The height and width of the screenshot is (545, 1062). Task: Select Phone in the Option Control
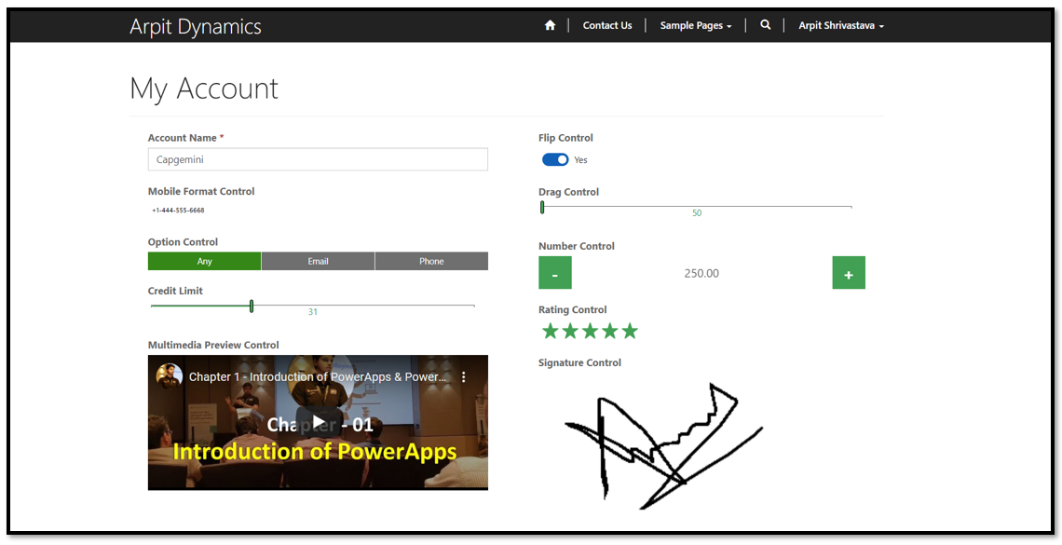click(431, 261)
